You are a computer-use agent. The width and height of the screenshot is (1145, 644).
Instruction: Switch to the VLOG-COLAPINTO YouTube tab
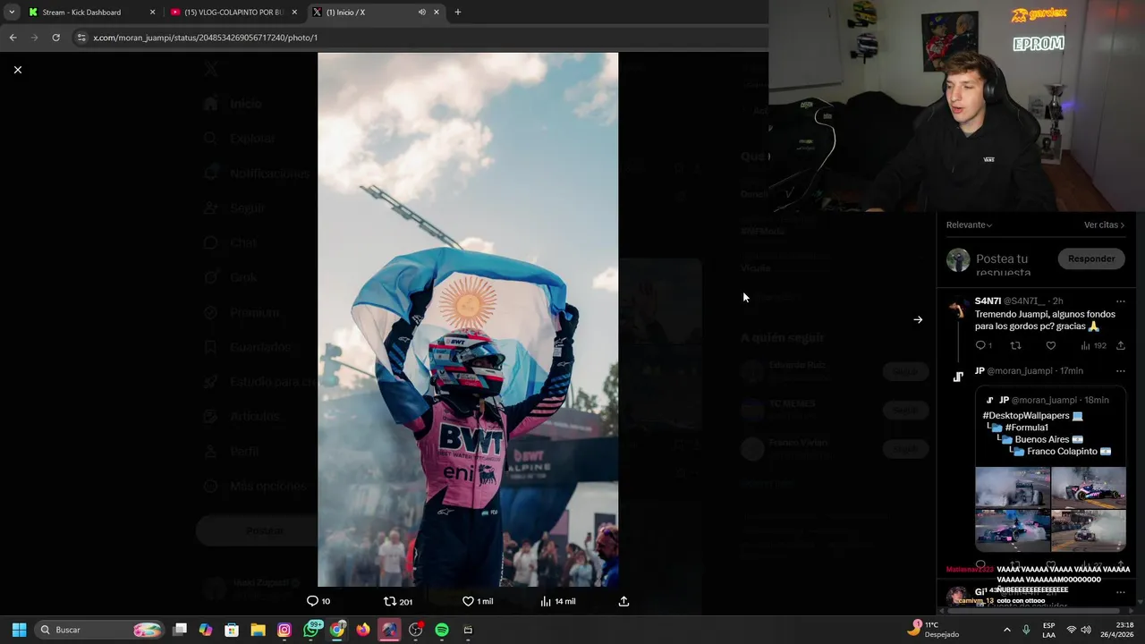coord(233,13)
